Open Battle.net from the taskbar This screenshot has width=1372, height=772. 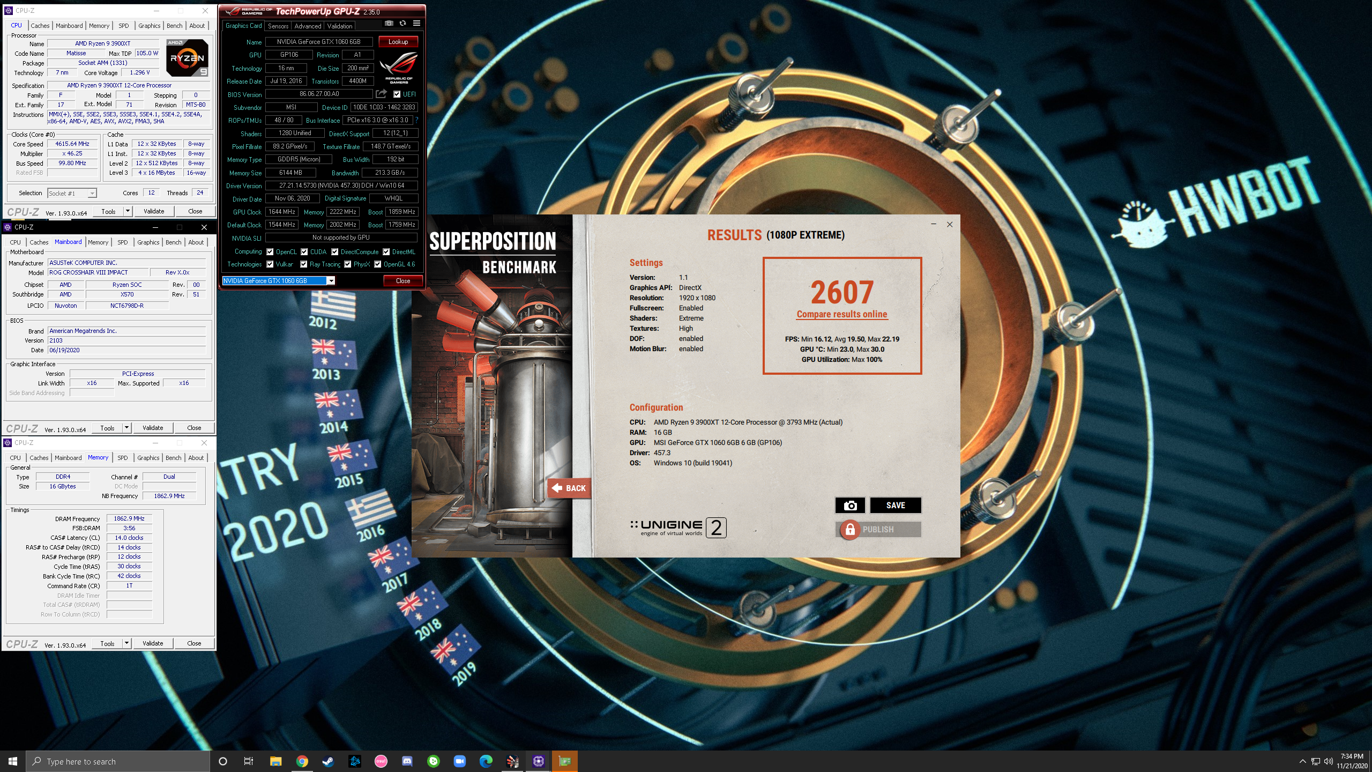[x=355, y=761]
